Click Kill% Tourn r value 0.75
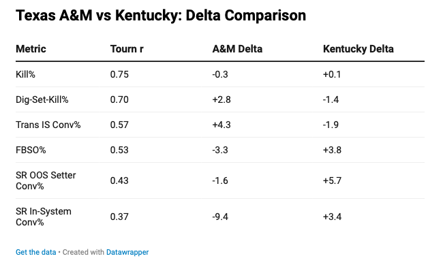The width and height of the screenshot is (443, 267). (x=119, y=74)
